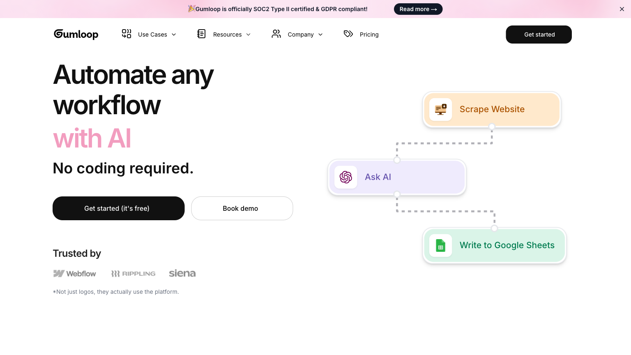This screenshot has width=631, height=355.
Task: Click the Webflow logo under Trusted by
Action: tap(75, 274)
